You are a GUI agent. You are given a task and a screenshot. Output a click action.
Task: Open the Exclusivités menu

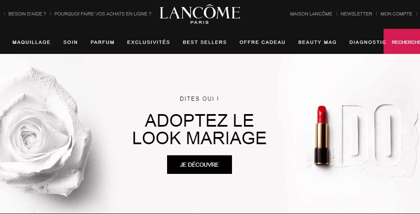148,42
